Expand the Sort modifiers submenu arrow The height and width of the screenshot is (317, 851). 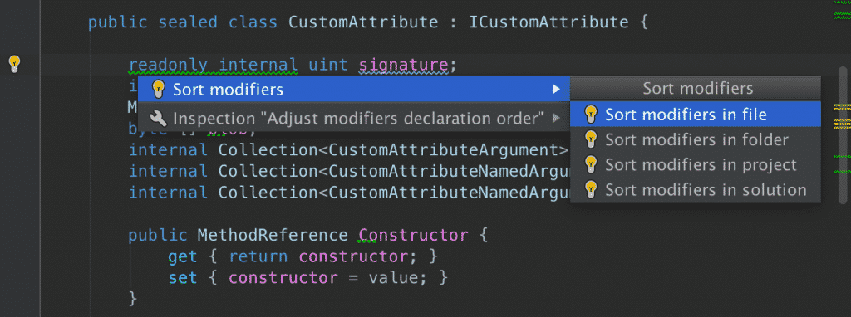pyautogui.click(x=556, y=90)
